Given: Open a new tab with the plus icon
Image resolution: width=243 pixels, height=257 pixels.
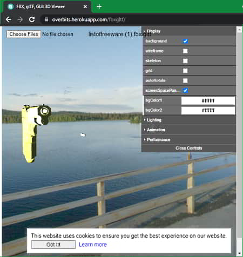Looking at the screenshot, I should (99, 6).
